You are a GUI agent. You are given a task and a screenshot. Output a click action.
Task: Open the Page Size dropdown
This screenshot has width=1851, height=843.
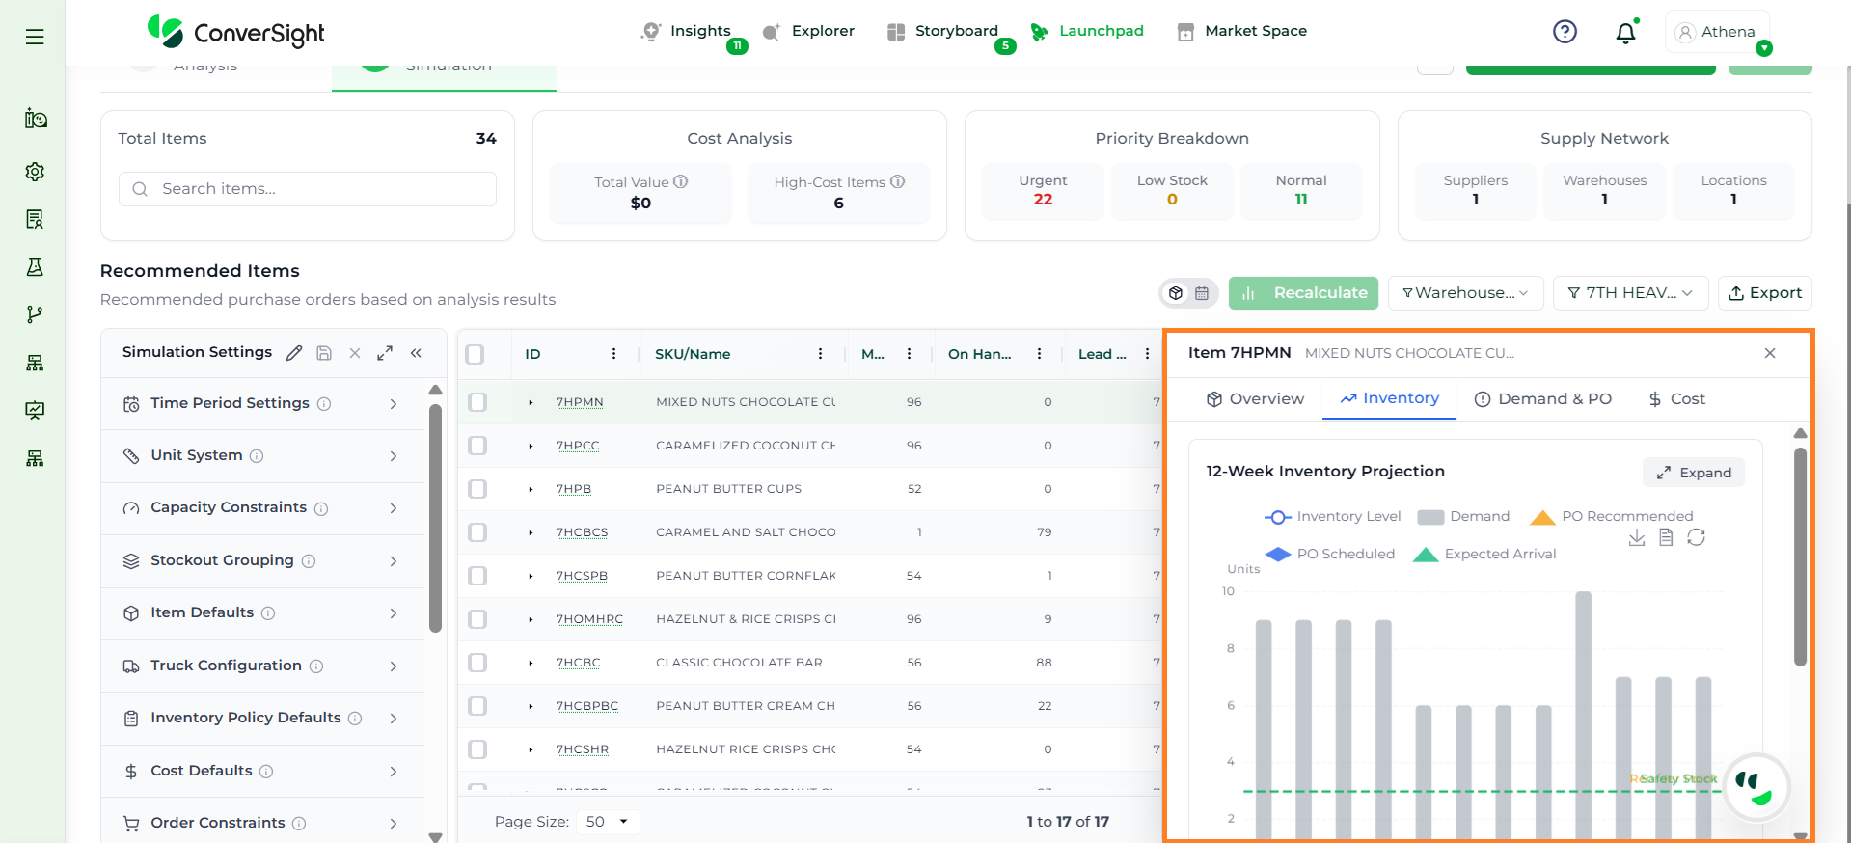point(608,822)
